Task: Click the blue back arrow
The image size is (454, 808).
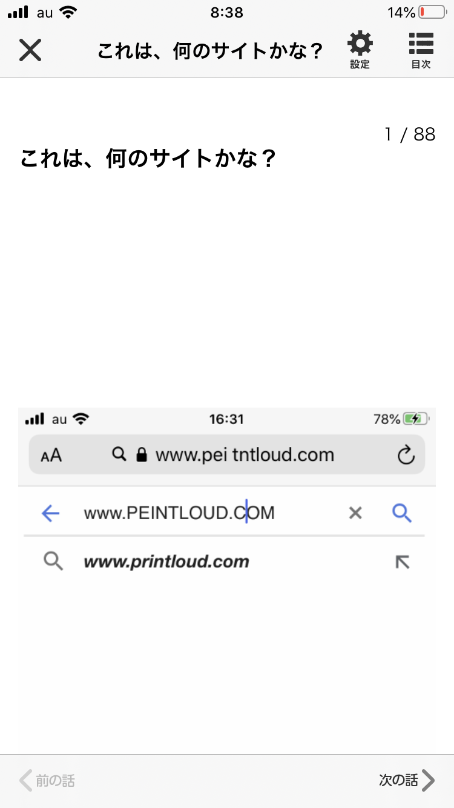Action: point(51,514)
